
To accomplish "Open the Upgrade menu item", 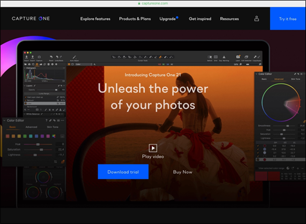I will coord(168,19).
